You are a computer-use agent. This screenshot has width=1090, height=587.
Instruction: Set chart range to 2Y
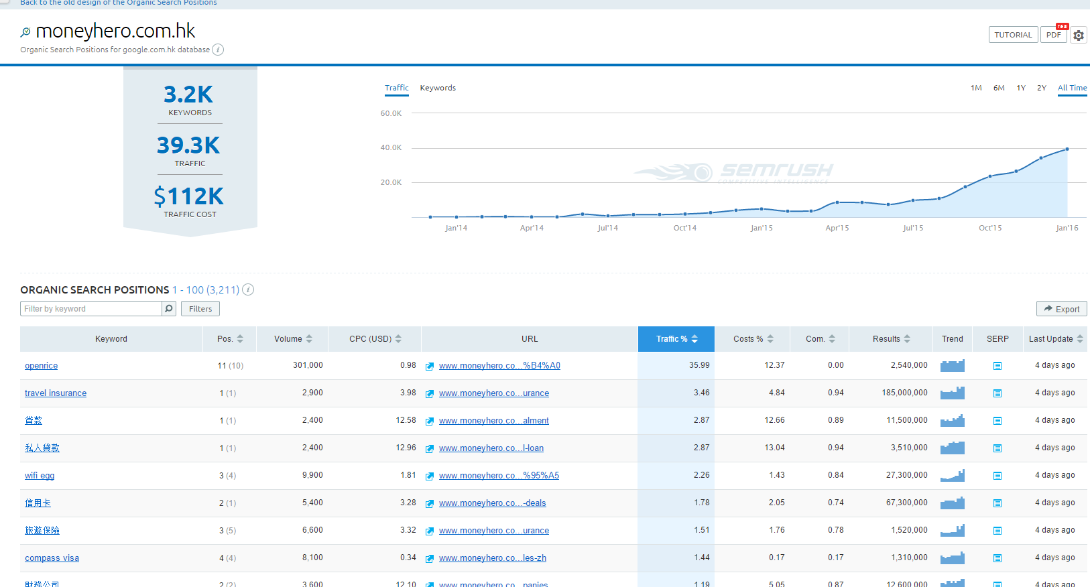(1042, 88)
